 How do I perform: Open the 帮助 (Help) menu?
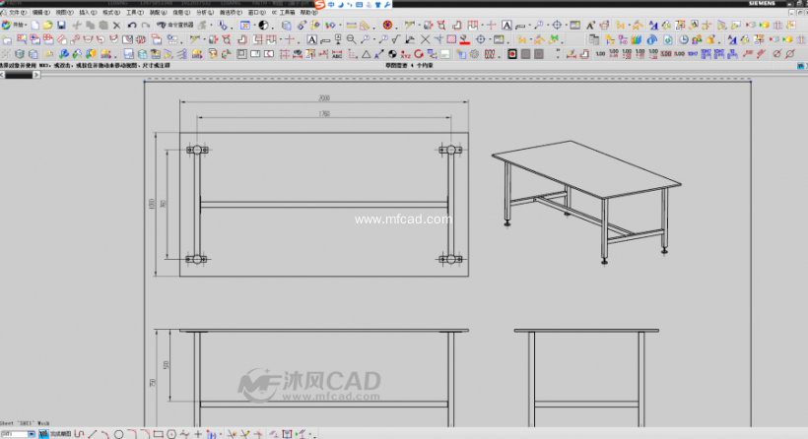coord(309,13)
